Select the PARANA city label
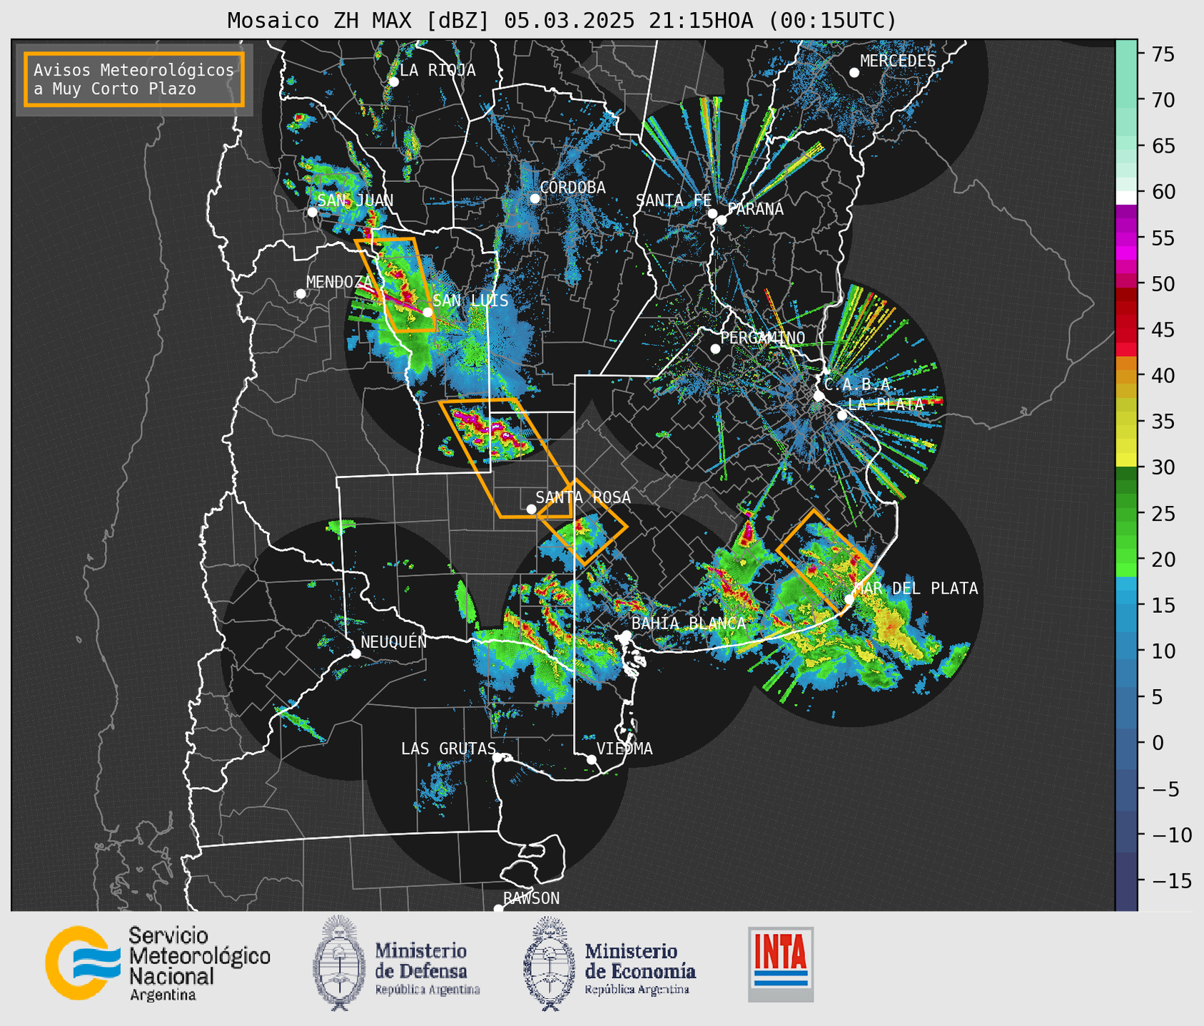The width and height of the screenshot is (1204, 1026). [755, 209]
